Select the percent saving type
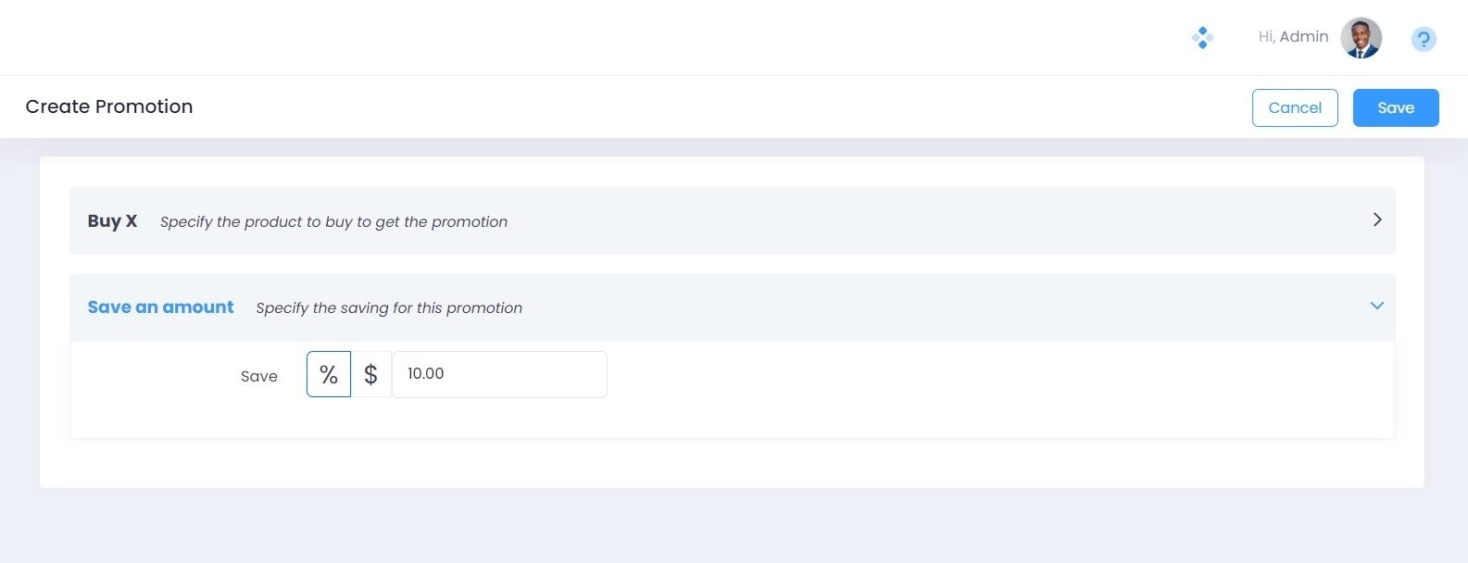 coord(329,374)
